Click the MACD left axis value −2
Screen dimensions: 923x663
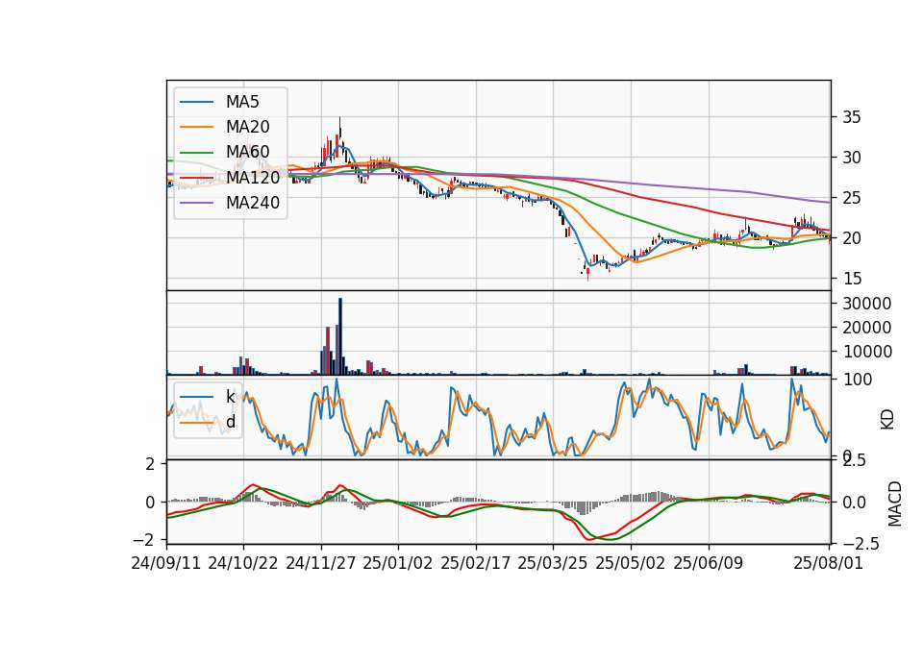(x=143, y=540)
